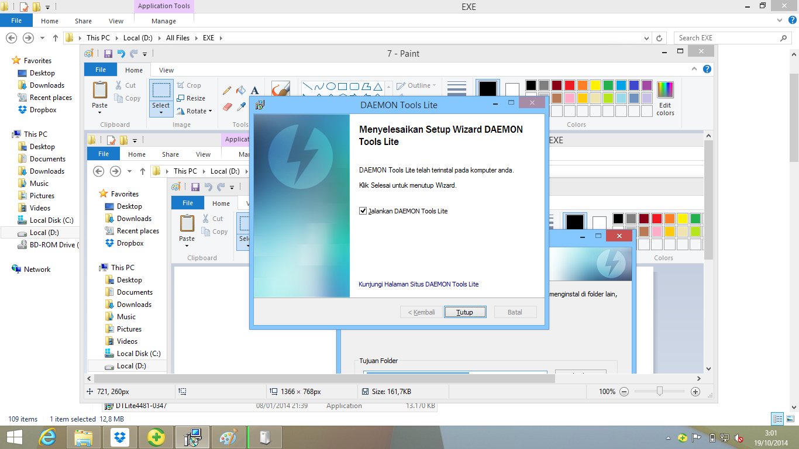Open the Paste dropdown arrow in Paint
The height and width of the screenshot is (449, 799).
pyautogui.click(x=100, y=112)
